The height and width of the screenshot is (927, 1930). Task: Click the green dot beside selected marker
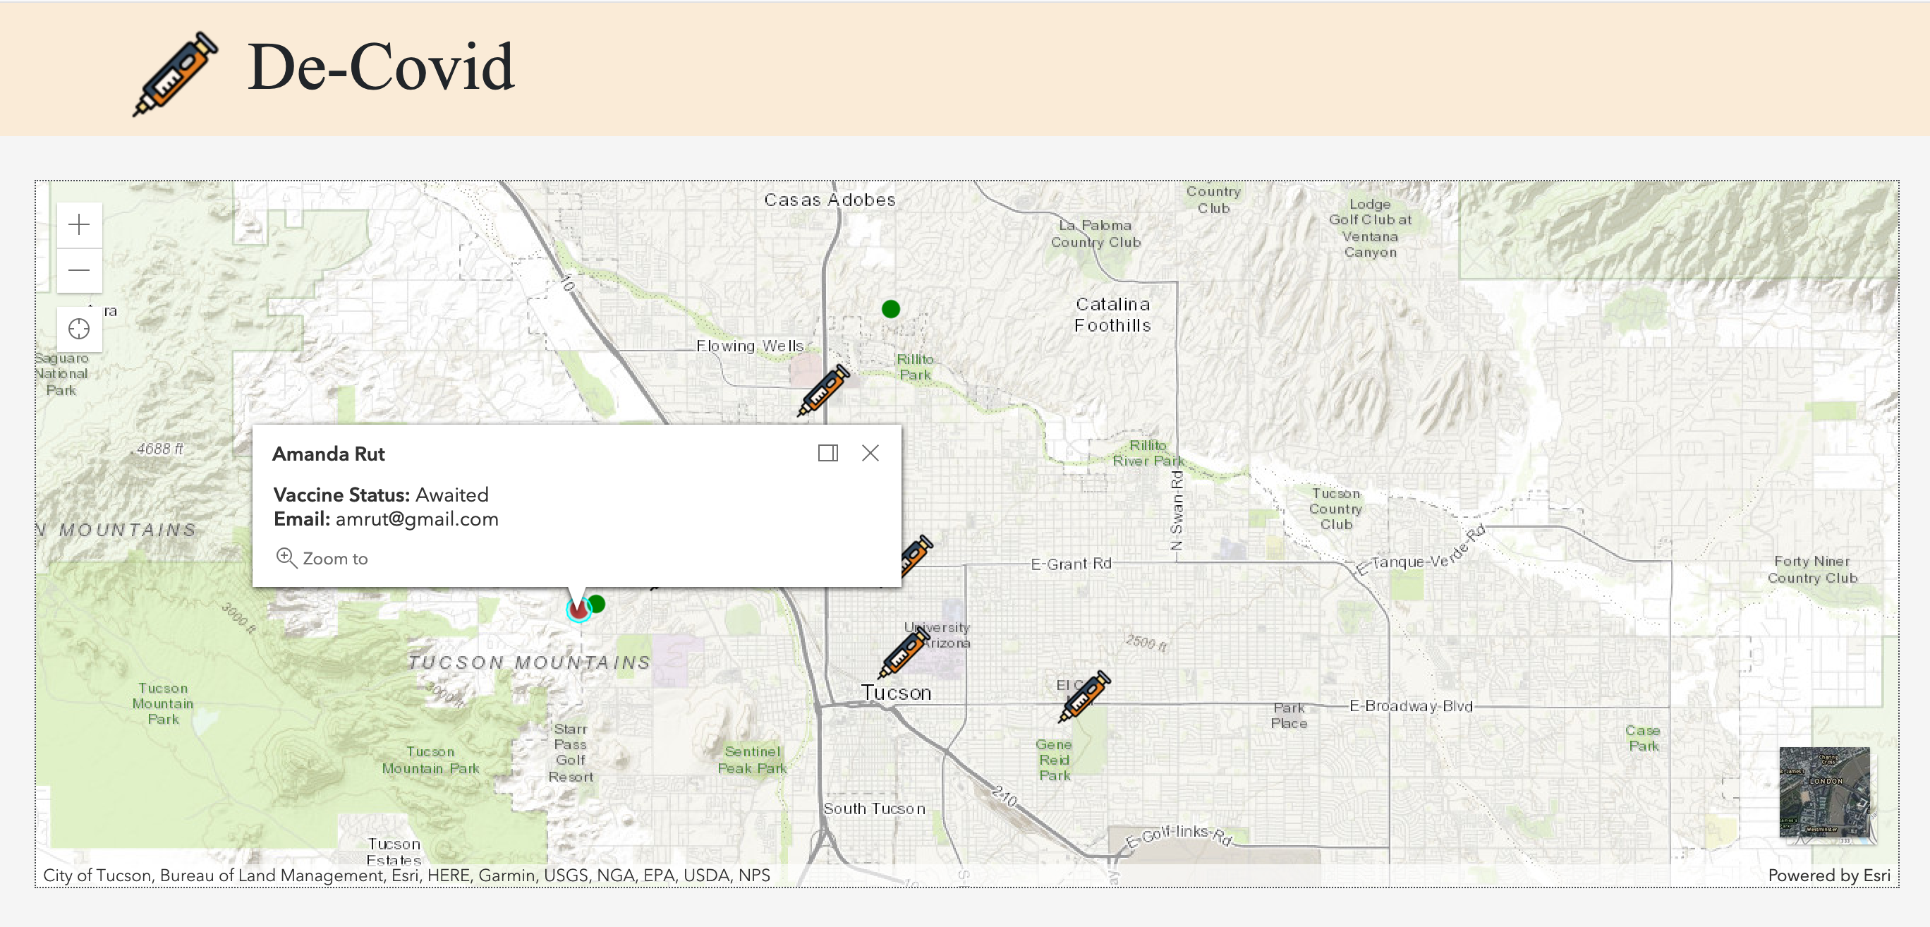pos(597,603)
